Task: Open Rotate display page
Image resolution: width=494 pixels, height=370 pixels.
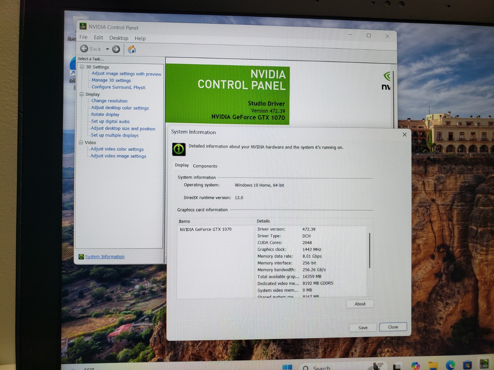Action: tap(105, 114)
